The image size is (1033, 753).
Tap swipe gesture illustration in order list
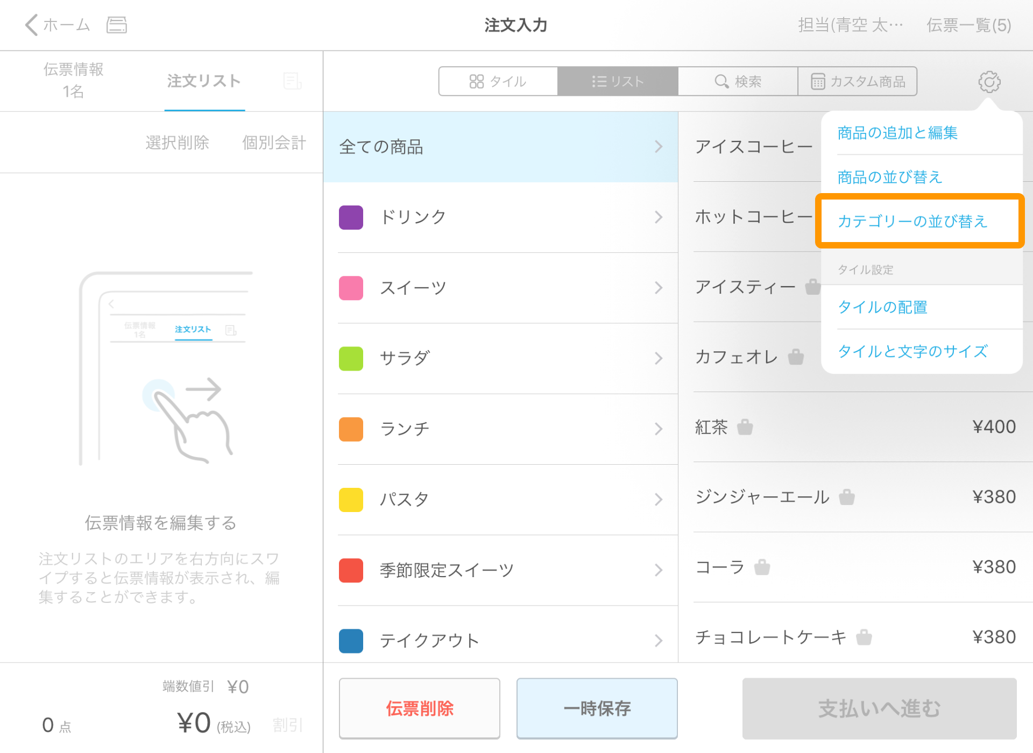pyautogui.click(x=167, y=368)
